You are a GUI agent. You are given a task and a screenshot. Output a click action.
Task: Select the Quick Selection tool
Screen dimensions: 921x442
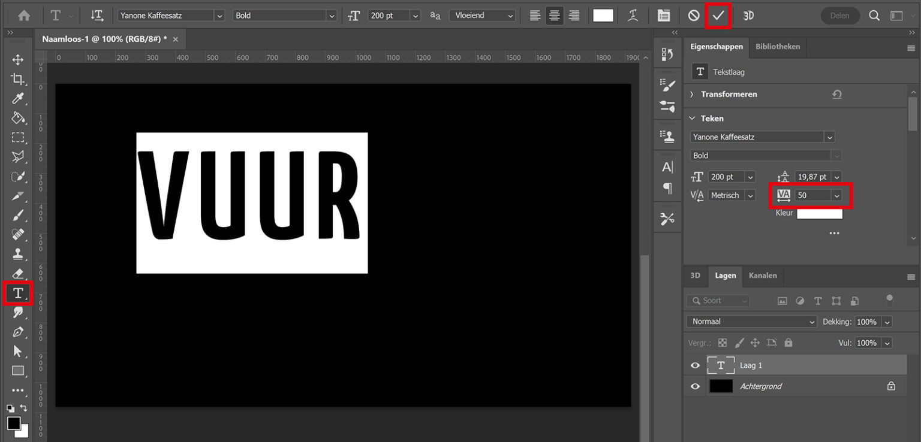tap(18, 177)
